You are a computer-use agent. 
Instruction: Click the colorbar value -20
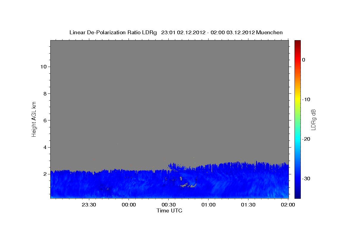306,139
